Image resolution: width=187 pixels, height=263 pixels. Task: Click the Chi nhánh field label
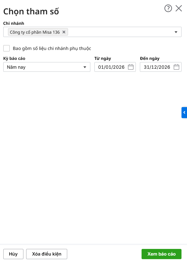[x=13, y=23]
